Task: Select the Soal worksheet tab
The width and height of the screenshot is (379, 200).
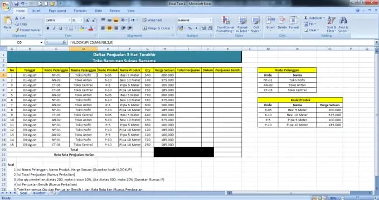Action: pyautogui.click(x=23, y=193)
